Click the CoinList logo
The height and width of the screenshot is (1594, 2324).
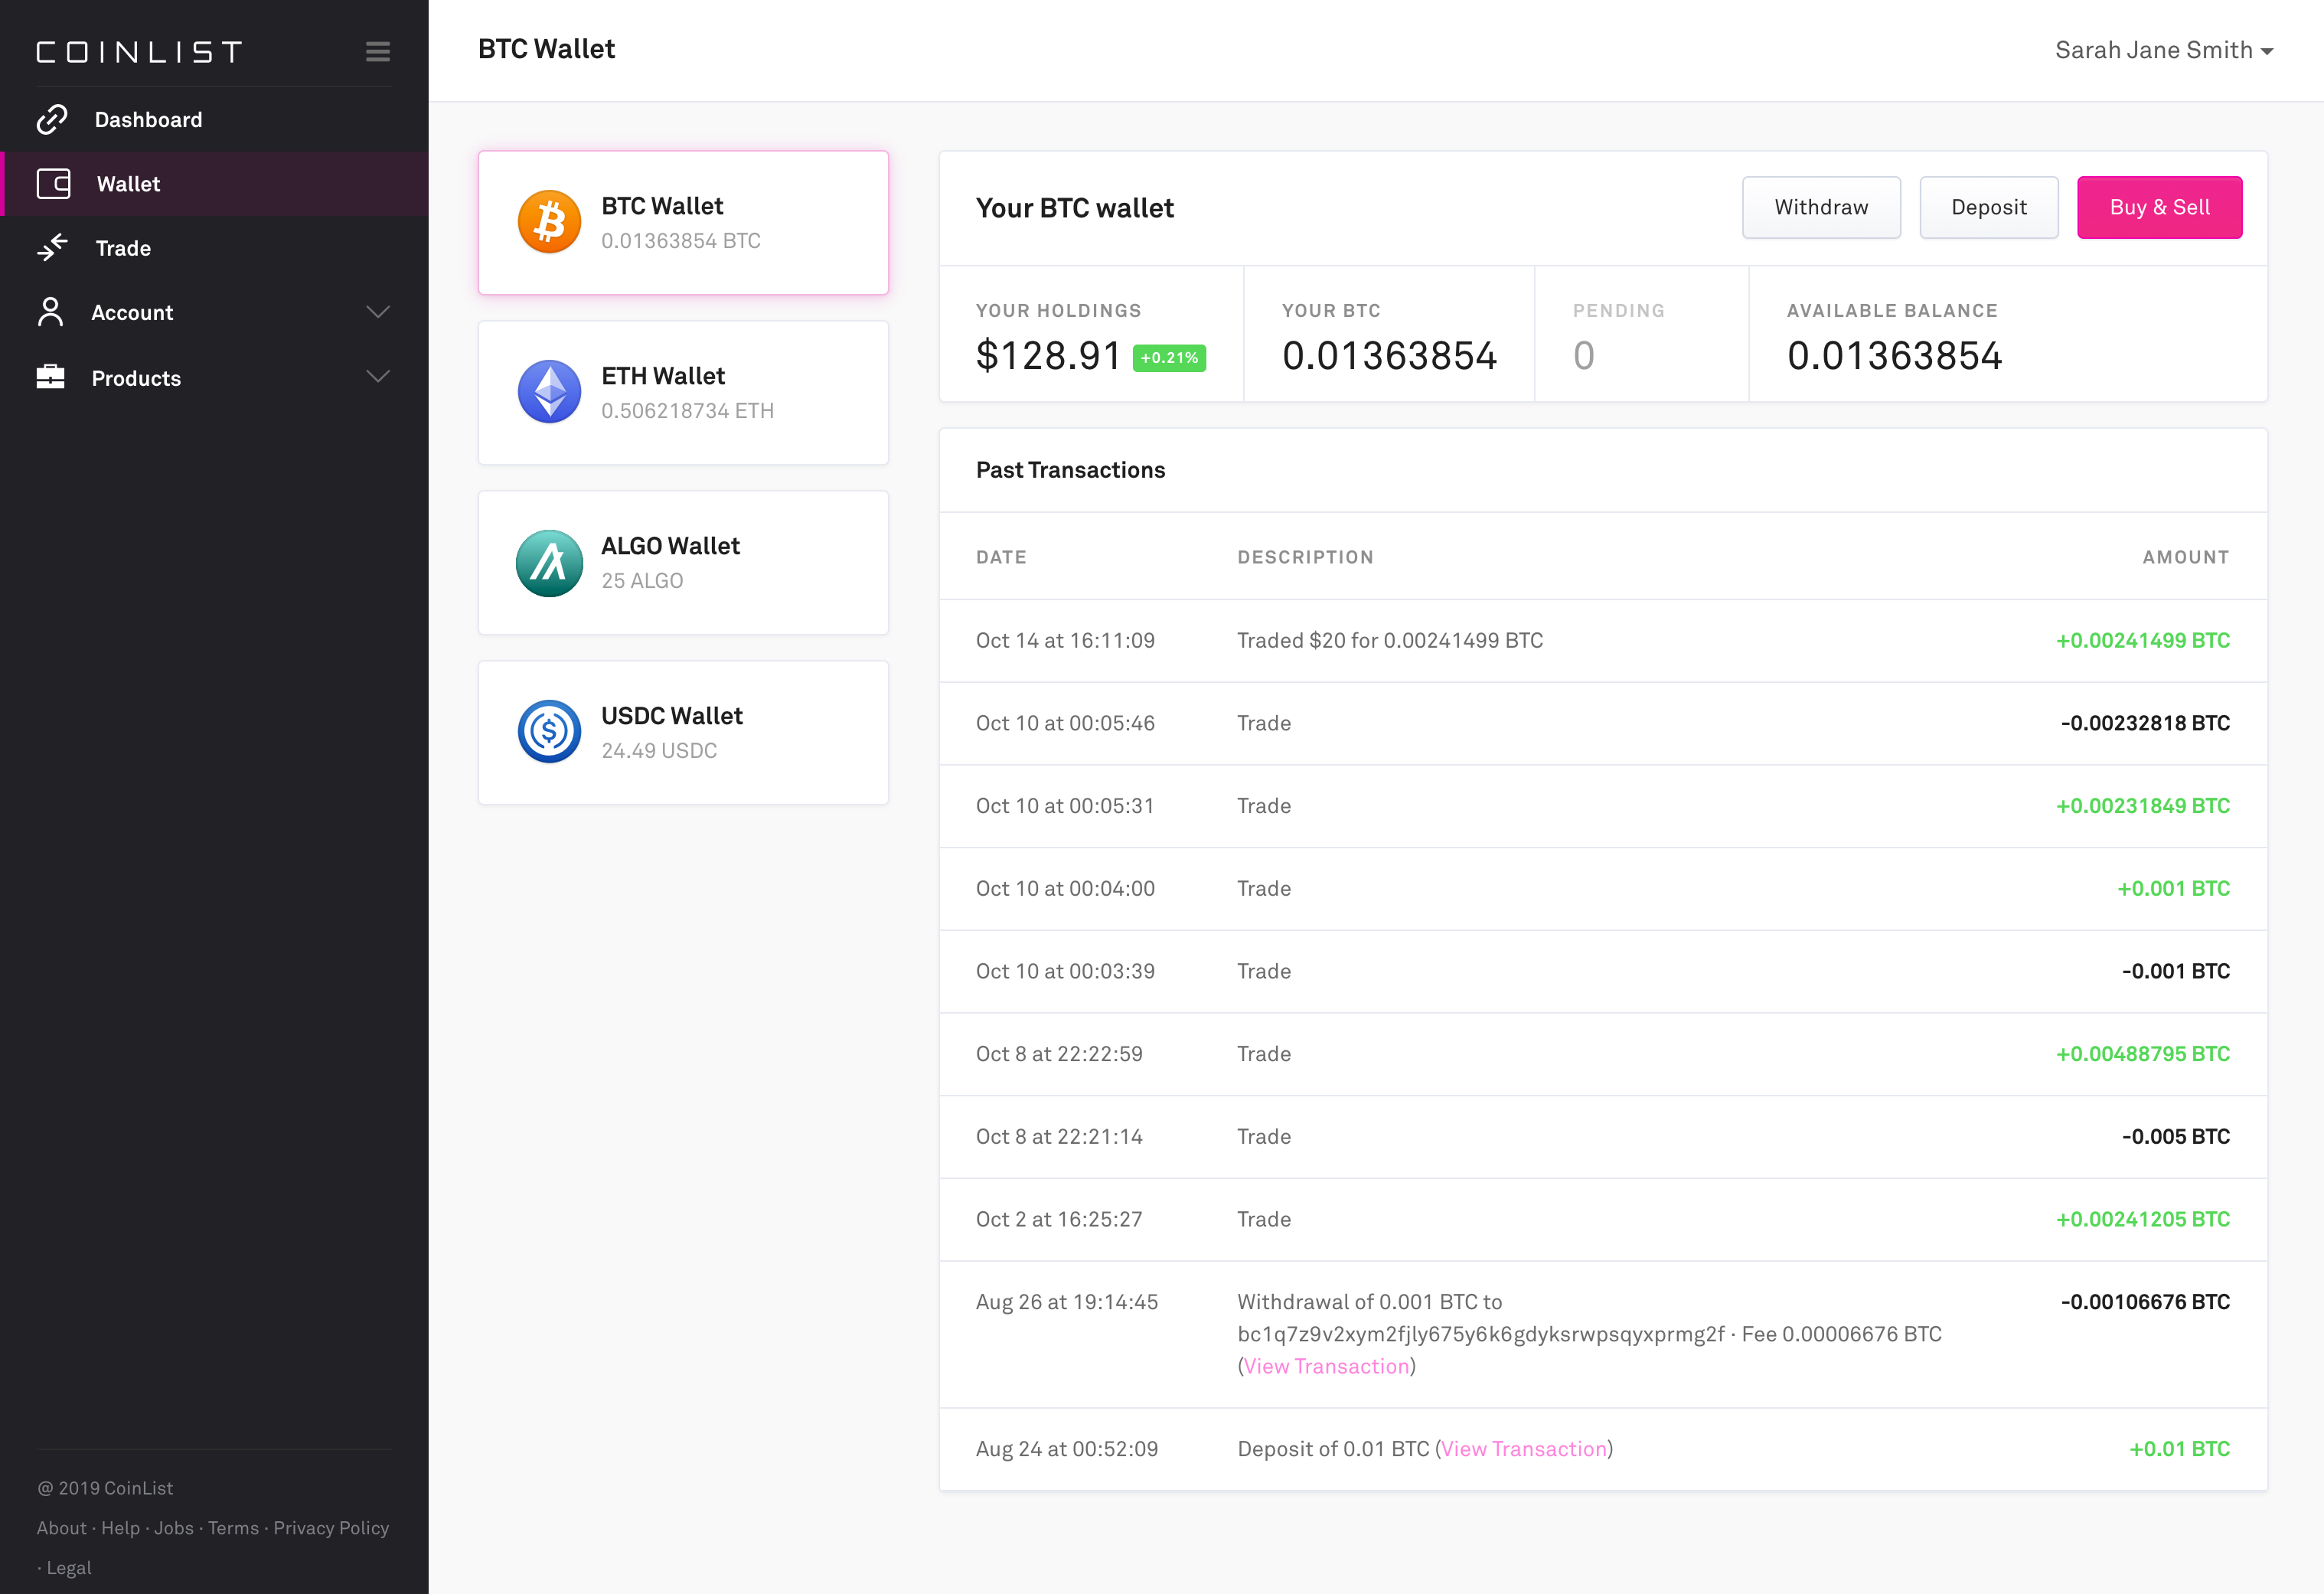coord(139,50)
